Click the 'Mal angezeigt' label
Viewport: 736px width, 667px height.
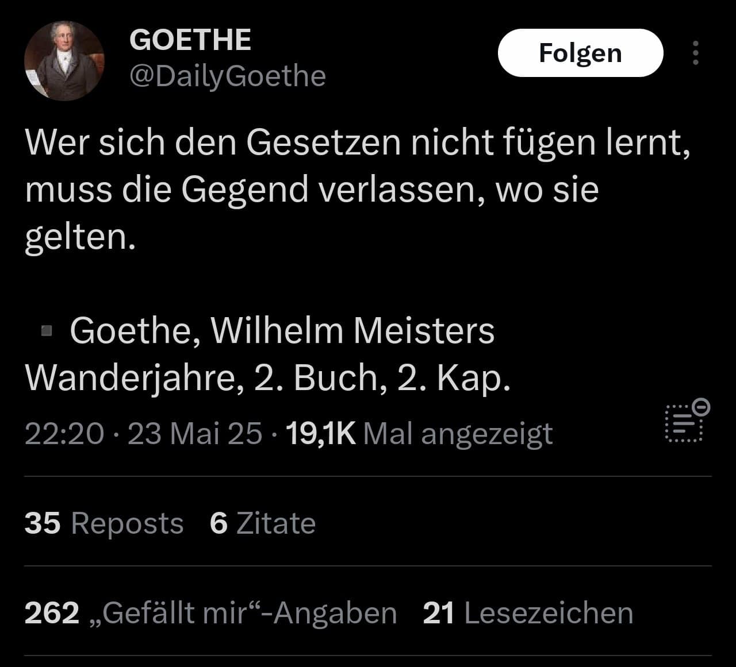click(x=458, y=434)
